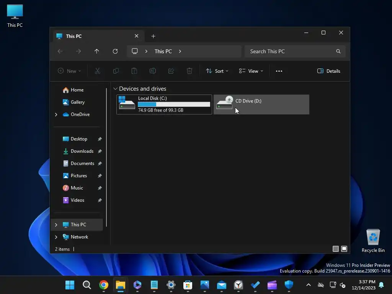Toggle the Details pane
This screenshot has width=392, height=294.
[x=328, y=71]
